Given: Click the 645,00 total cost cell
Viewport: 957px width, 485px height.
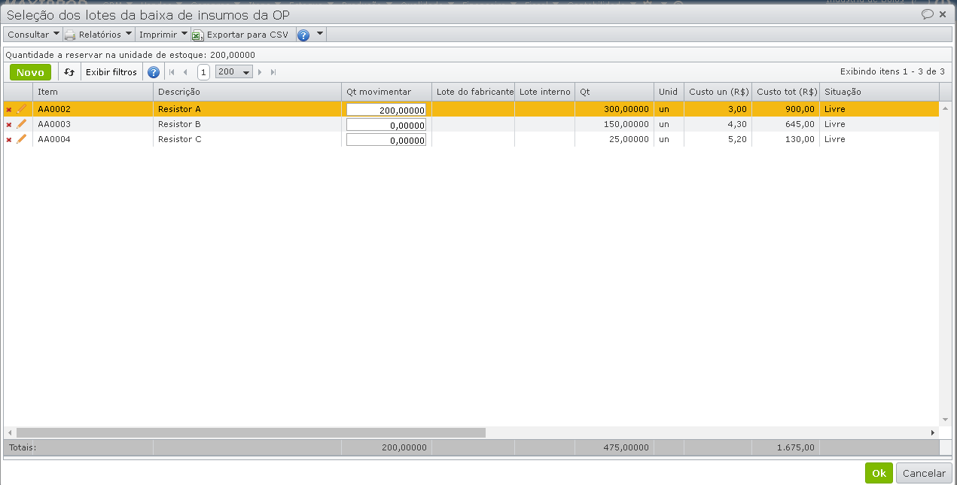Looking at the screenshot, I should (786, 124).
